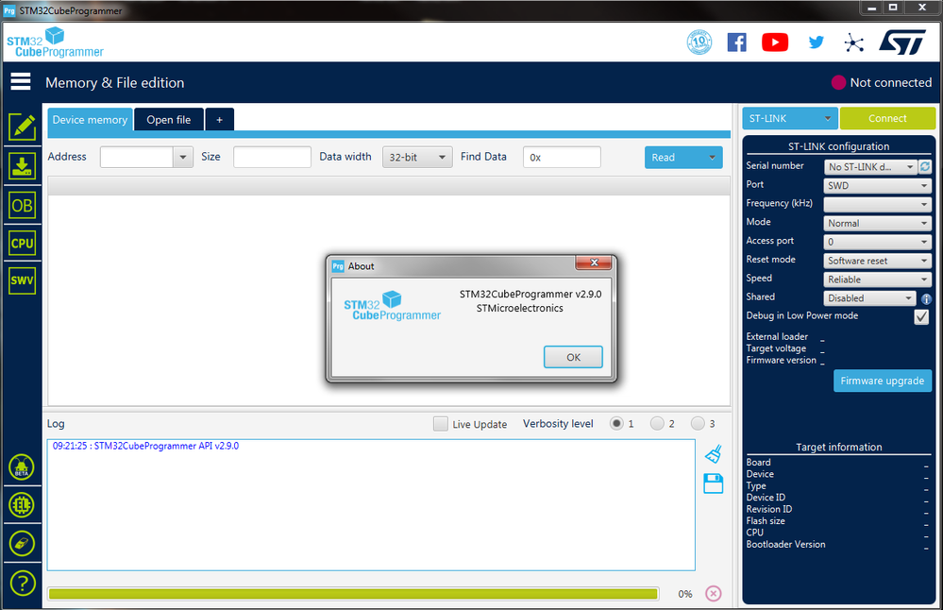Click the full chip erase eraser icon
This screenshot has height=610, width=943.
point(22,544)
